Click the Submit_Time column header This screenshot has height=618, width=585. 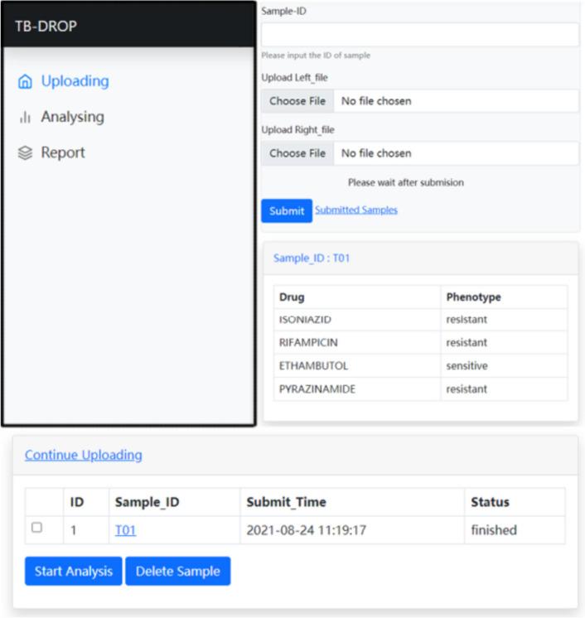[286, 502]
